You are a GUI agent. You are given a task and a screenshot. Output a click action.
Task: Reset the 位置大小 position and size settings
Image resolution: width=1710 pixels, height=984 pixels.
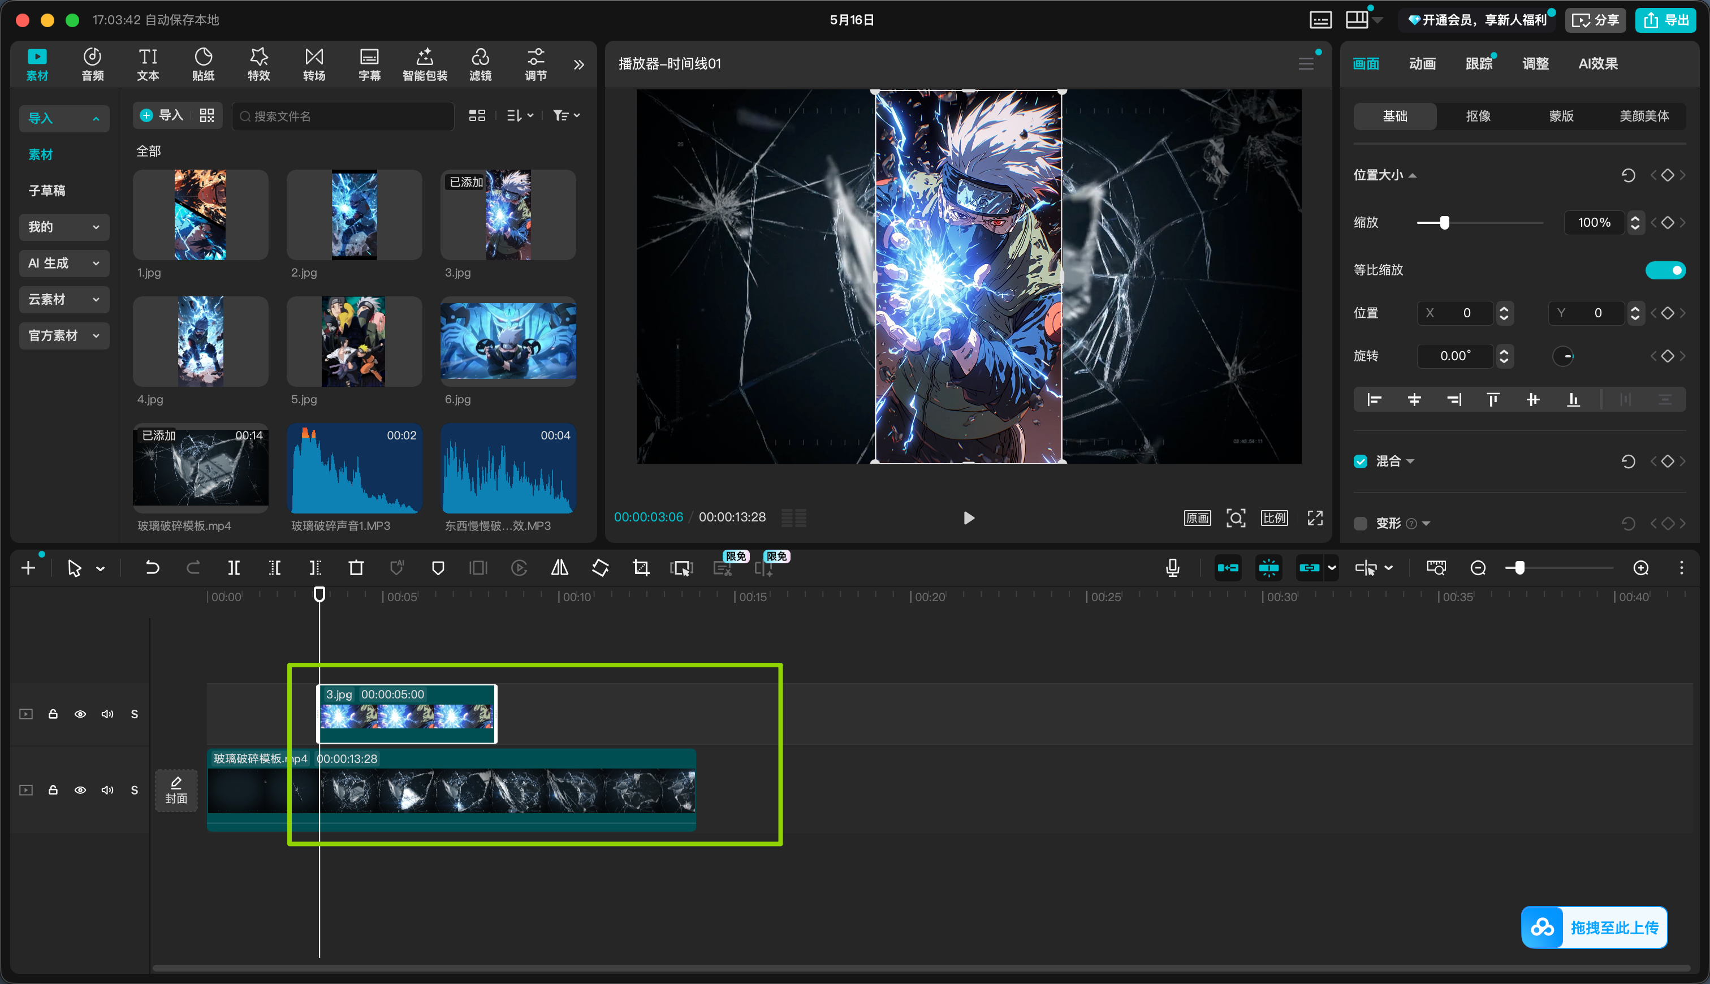[x=1627, y=175]
